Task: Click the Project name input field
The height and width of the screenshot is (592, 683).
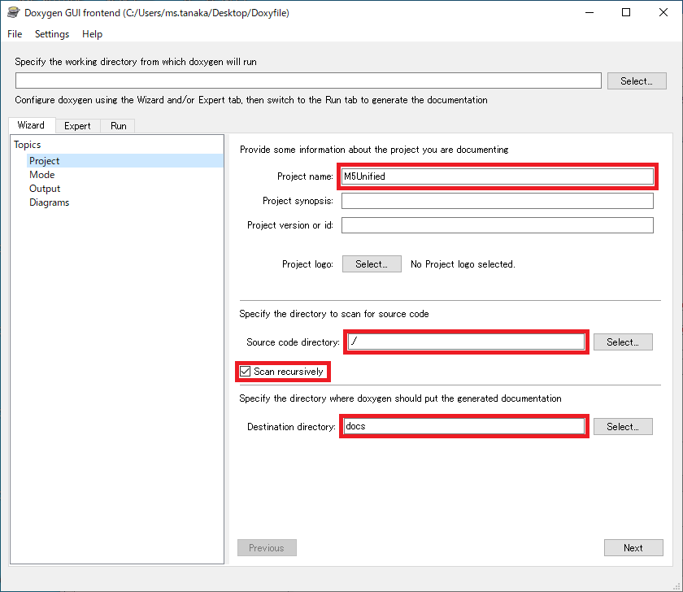Action: pyautogui.click(x=497, y=176)
